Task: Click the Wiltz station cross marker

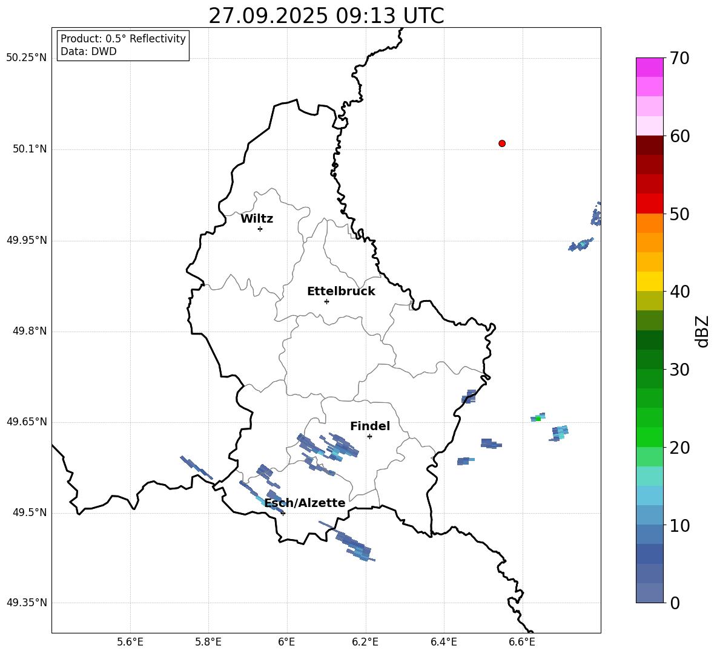Action: [260, 229]
